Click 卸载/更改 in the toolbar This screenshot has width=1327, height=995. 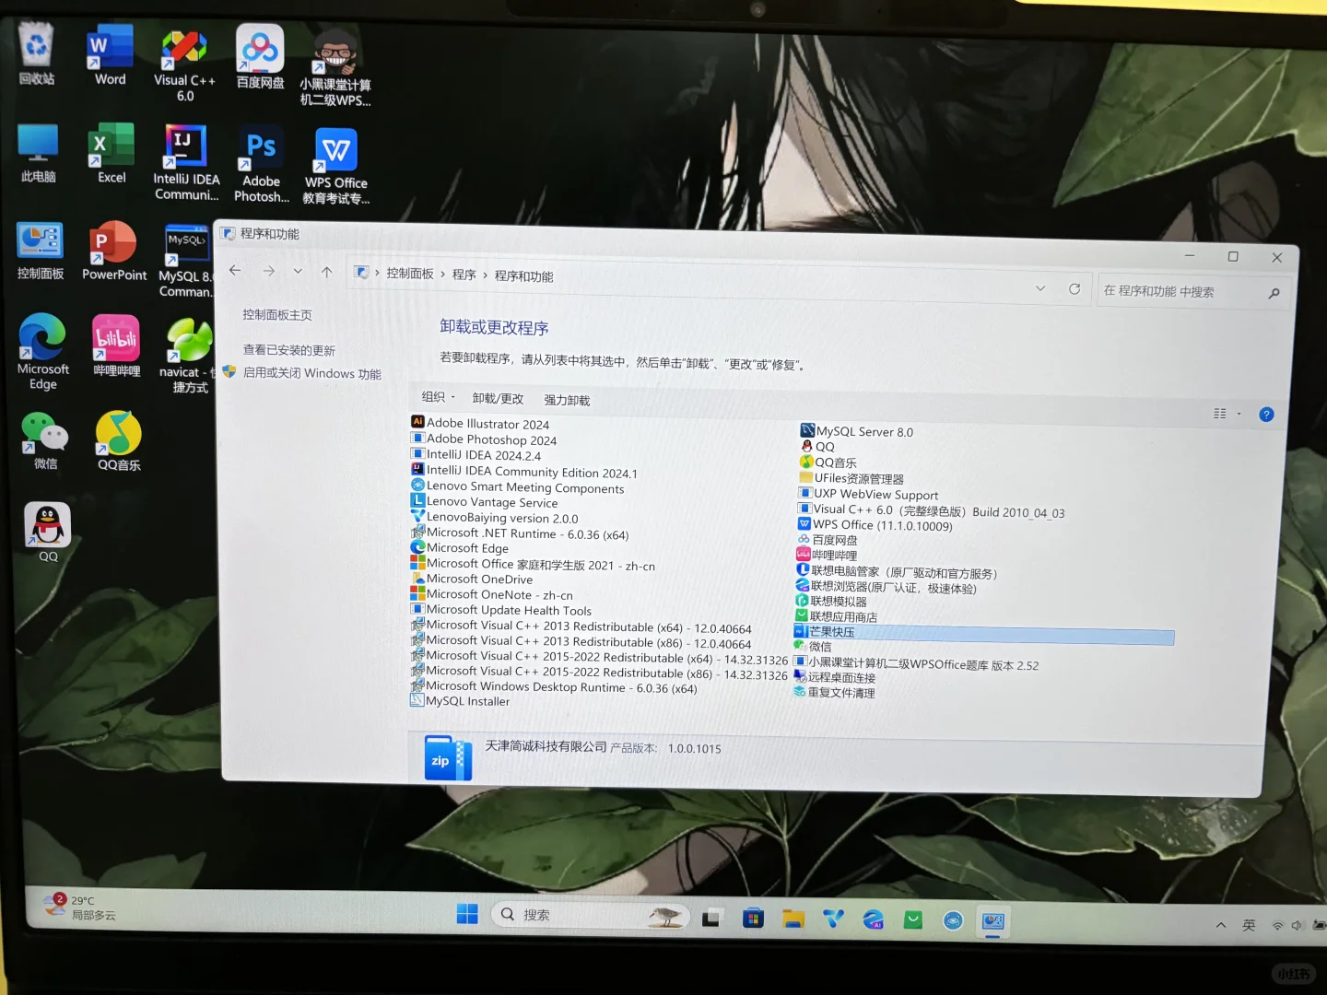pyautogui.click(x=498, y=398)
